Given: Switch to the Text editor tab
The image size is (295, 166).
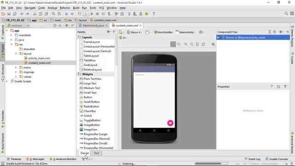Looking at the screenshot, I should pos(96,153).
